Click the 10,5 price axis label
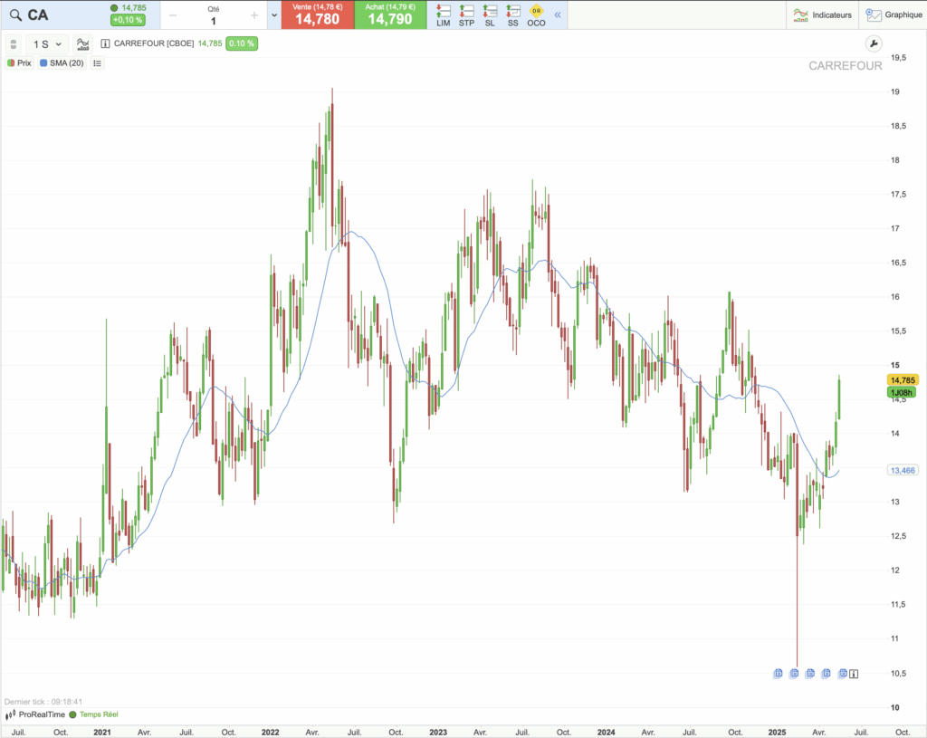Image resolution: width=927 pixels, height=738 pixels. (899, 674)
